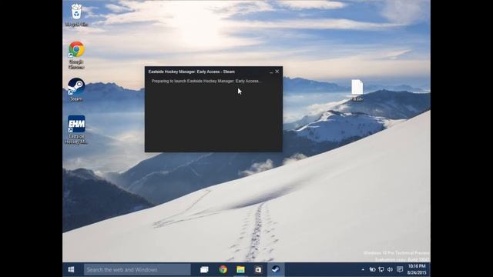Select the EHM Eastside Hockey Manager shortcut
The image size is (493, 277).
pyautogui.click(x=76, y=129)
